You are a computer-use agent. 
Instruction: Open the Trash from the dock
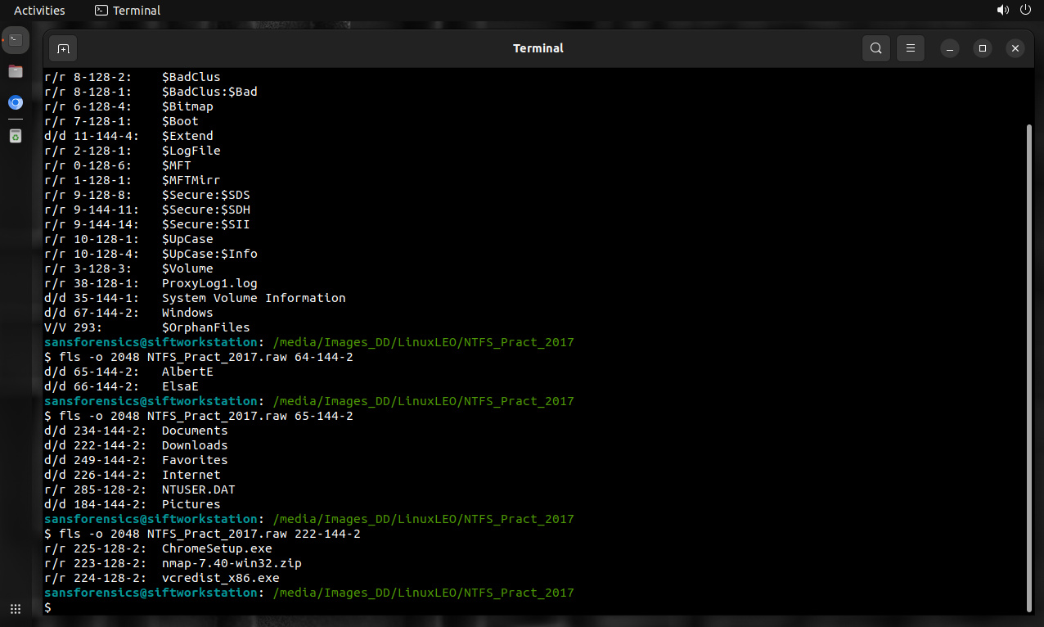(x=16, y=136)
